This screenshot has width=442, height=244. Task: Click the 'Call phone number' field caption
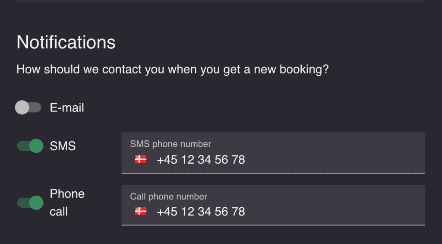pos(169,196)
